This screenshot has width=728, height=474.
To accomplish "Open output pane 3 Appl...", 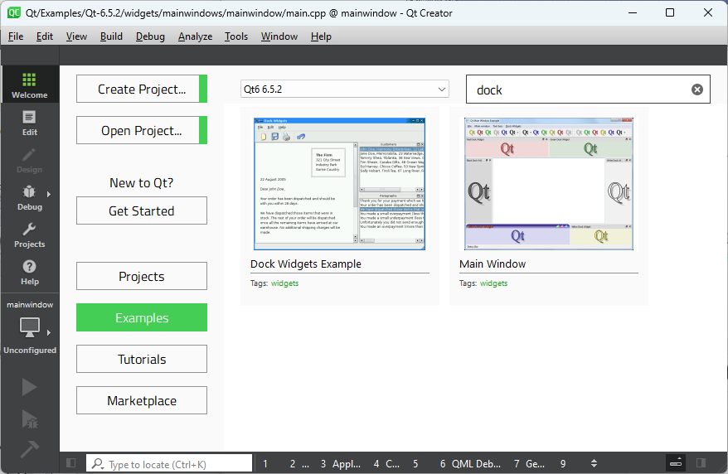I will point(340,463).
